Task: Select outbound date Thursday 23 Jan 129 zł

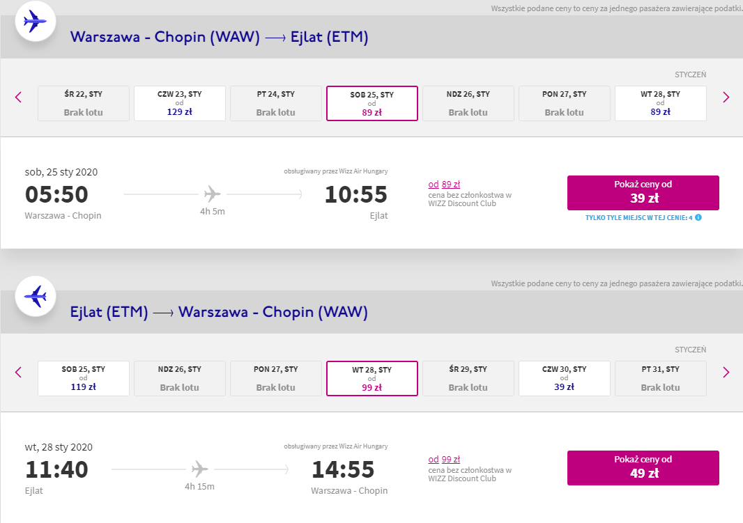Action: pyautogui.click(x=180, y=103)
